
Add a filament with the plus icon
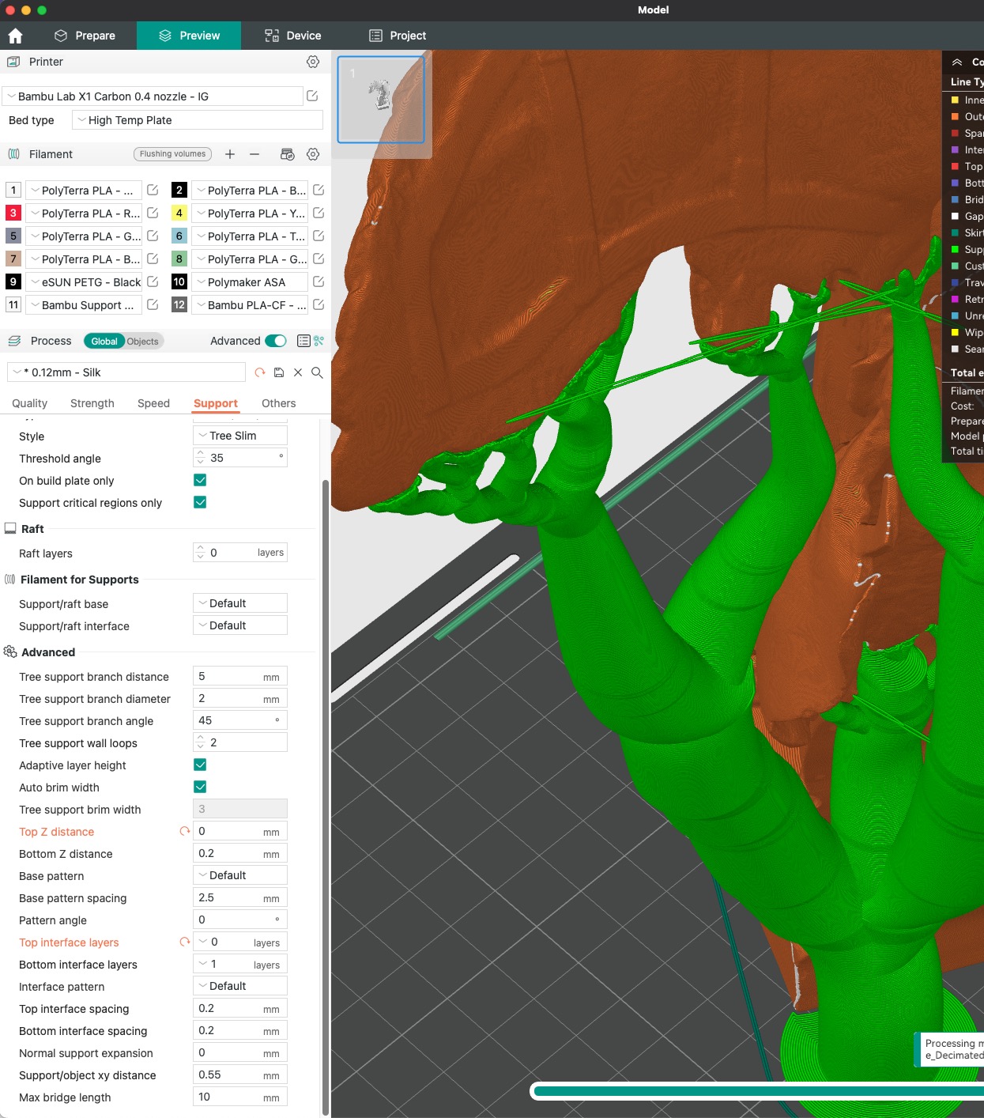230,154
